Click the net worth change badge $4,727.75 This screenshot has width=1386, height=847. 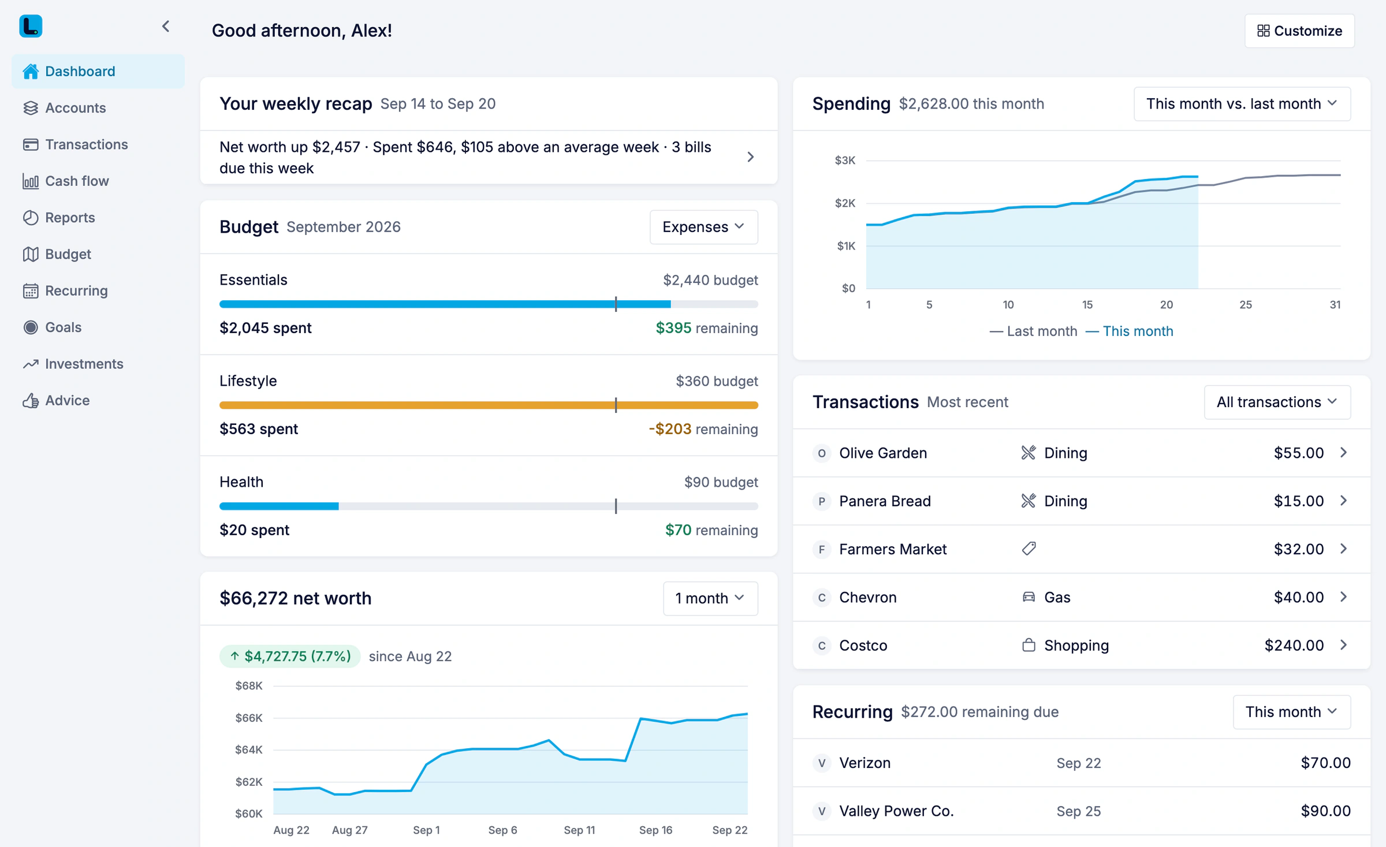pos(290,656)
